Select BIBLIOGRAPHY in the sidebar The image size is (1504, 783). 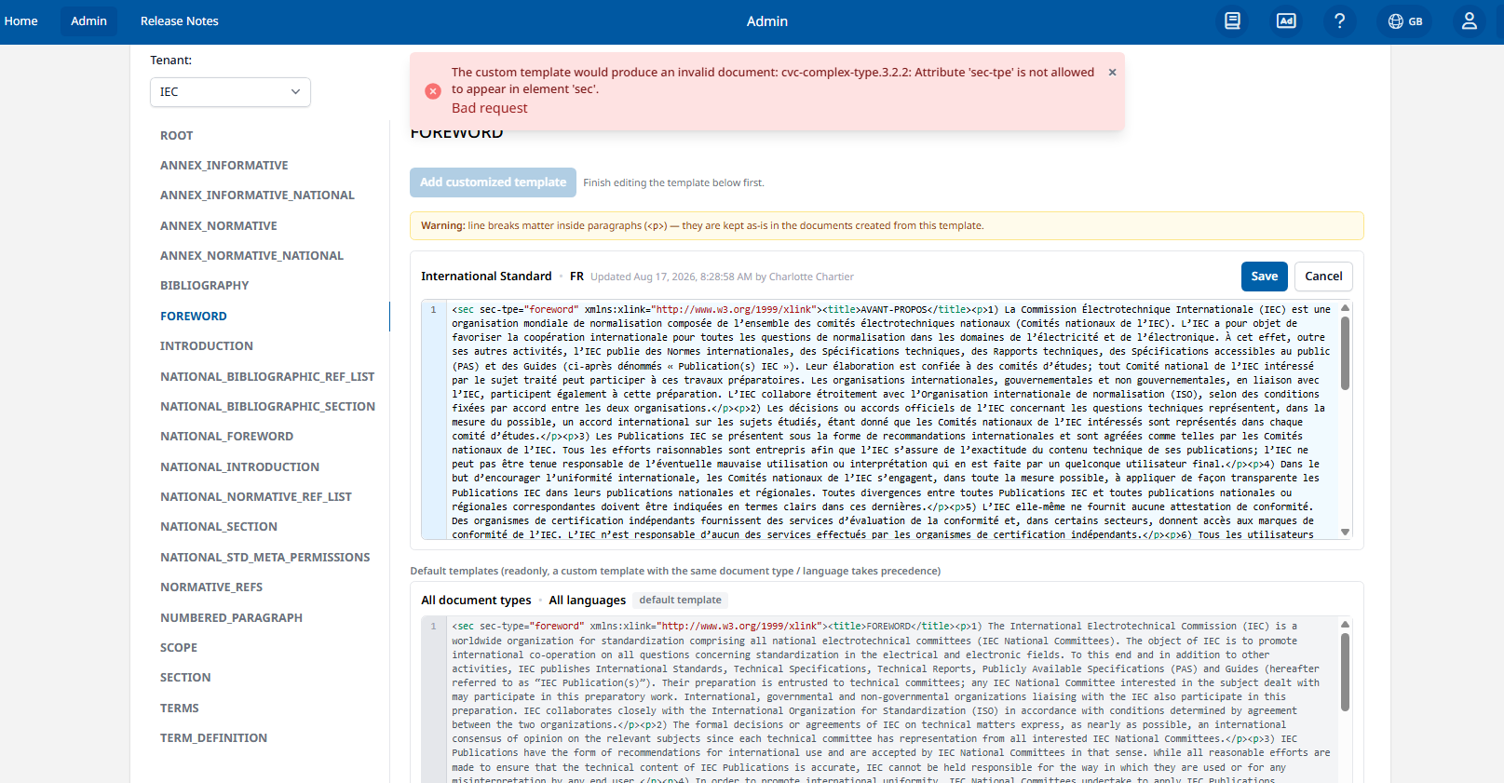205,286
